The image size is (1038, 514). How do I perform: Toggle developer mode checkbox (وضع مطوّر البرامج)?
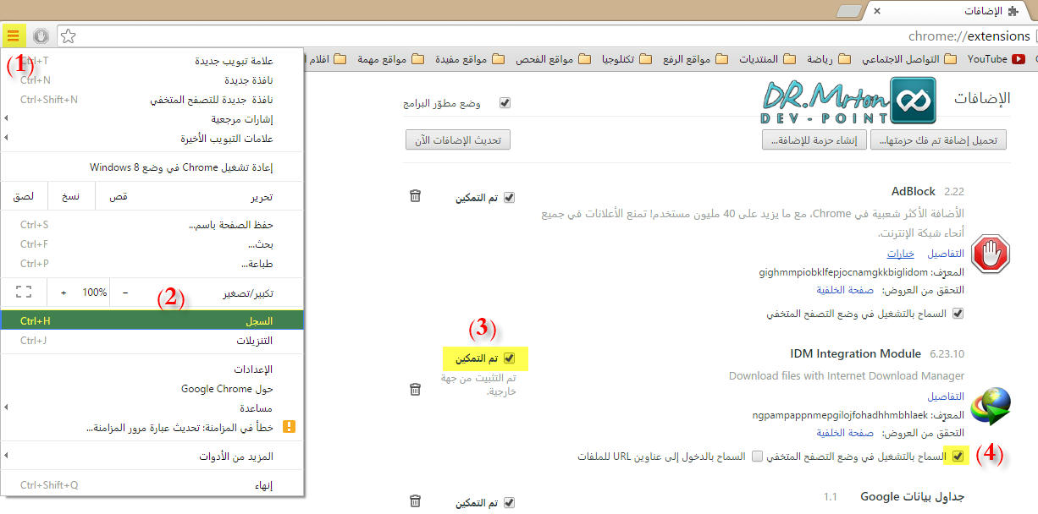pos(505,103)
